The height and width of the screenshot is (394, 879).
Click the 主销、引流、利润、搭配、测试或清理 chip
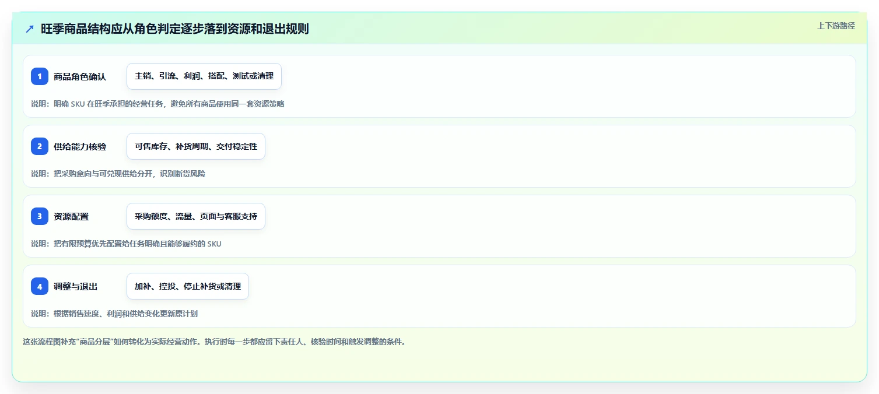[x=204, y=76]
